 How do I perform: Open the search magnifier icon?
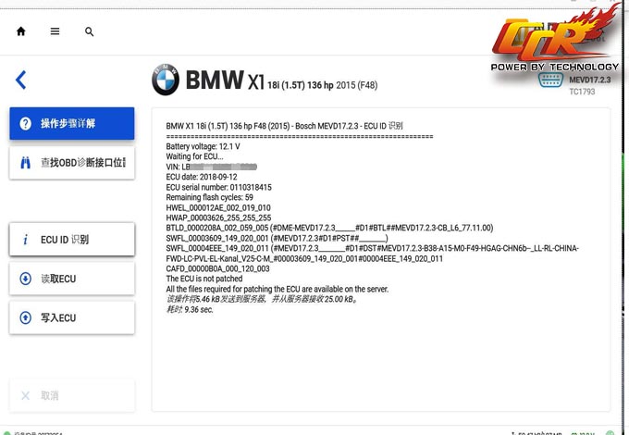(89, 31)
